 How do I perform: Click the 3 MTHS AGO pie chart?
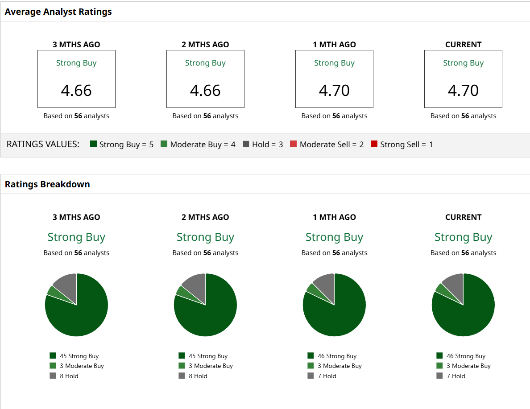(76, 305)
